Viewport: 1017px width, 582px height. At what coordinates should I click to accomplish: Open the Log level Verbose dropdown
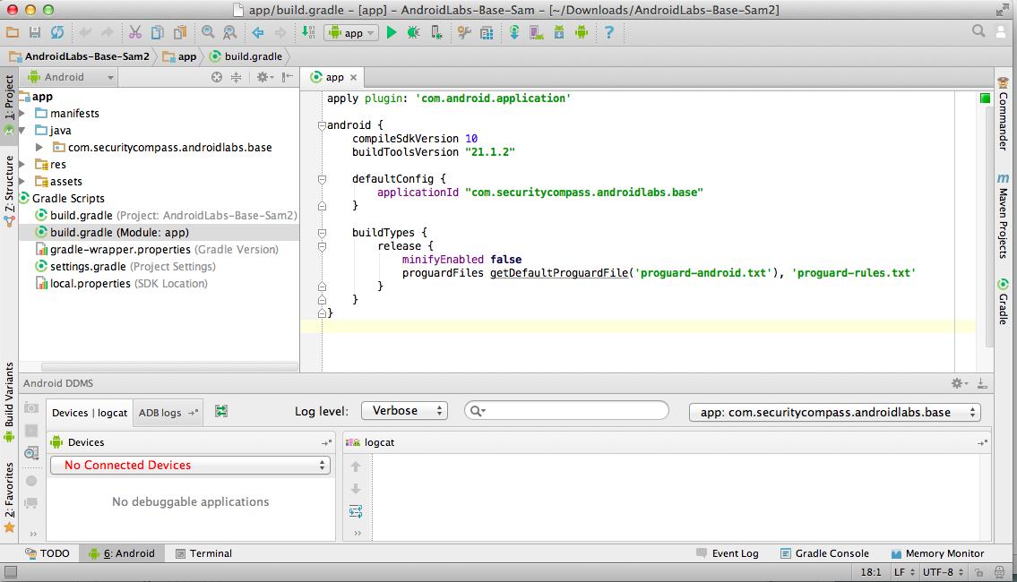click(x=404, y=411)
